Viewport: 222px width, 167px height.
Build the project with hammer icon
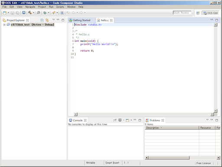[30, 13]
